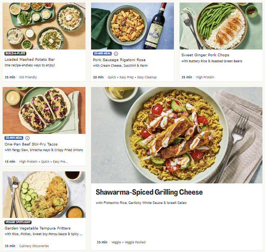The image size is (265, 252).
Task: Click the info icon on the Beef Stir-Fry Tacos card
Action: pyautogui.click(x=27, y=138)
